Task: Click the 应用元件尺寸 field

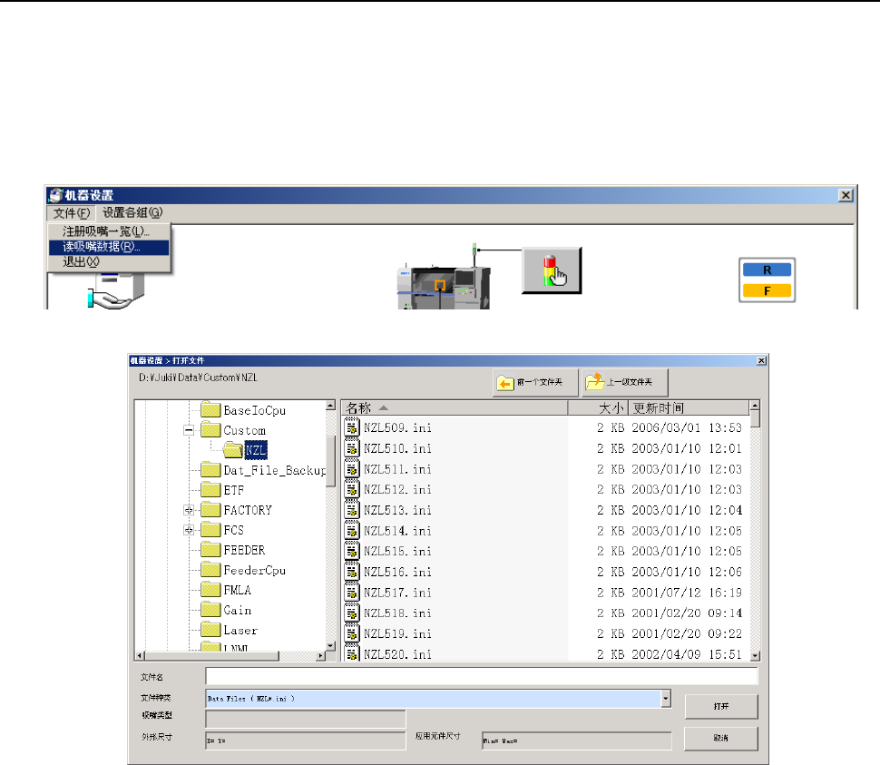Action: [576, 740]
